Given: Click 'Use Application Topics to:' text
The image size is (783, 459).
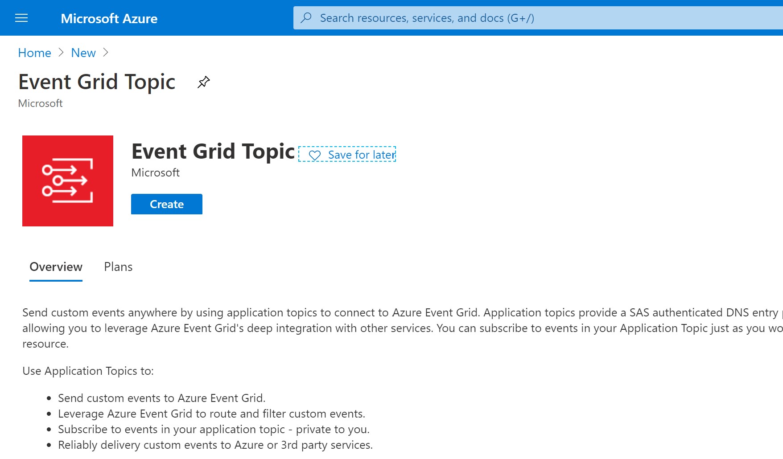Looking at the screenshot, I should point(88,371).
